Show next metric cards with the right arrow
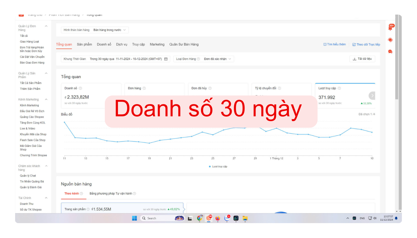Viewport: 417px width, 238px height. (x=372, y=95)
